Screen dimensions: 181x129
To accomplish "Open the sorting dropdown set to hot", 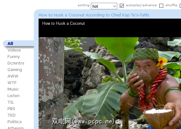I will pos(104,6).
